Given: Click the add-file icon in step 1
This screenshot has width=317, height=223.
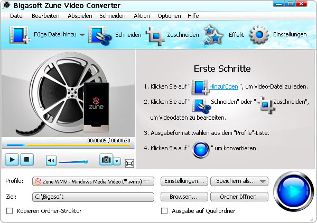Looking at the screenshot, I should pos(200,87).
